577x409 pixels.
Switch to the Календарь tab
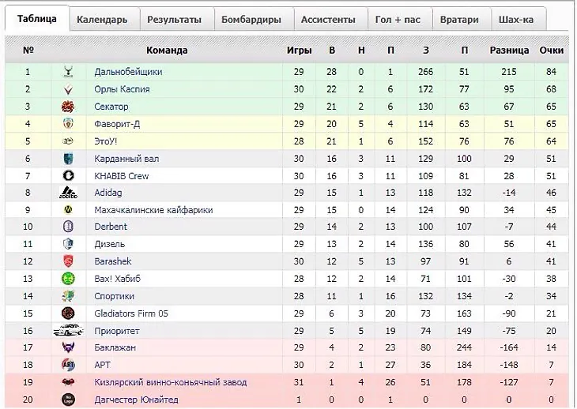pyautogui.click(x=102, y=20)
